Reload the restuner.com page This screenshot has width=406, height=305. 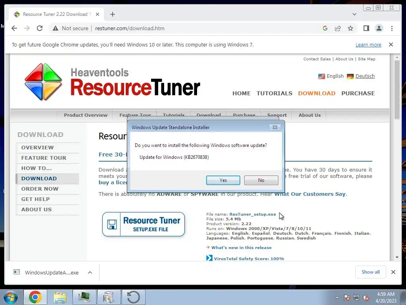(40, 28)
